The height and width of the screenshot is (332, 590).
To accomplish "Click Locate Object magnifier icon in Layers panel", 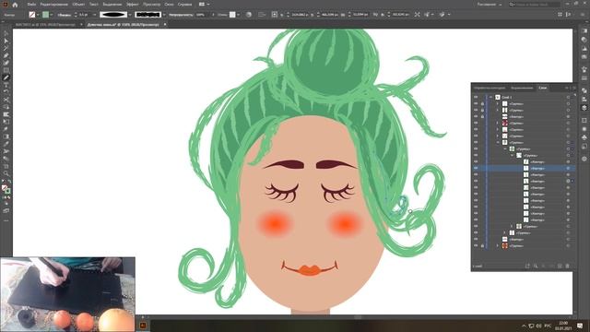I will pyautogui.click(x=536, y=267).
